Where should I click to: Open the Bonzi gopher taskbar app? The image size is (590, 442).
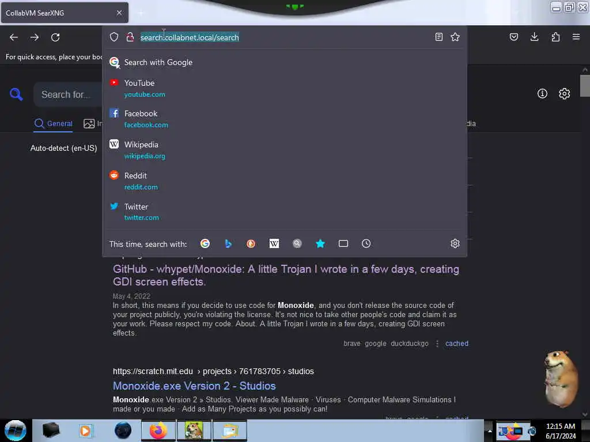194,430
